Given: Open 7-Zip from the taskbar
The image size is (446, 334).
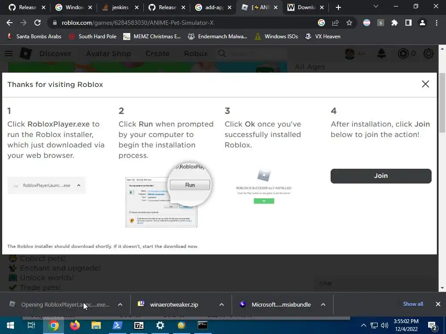Looking at the screenshot, I should (139, 325).
